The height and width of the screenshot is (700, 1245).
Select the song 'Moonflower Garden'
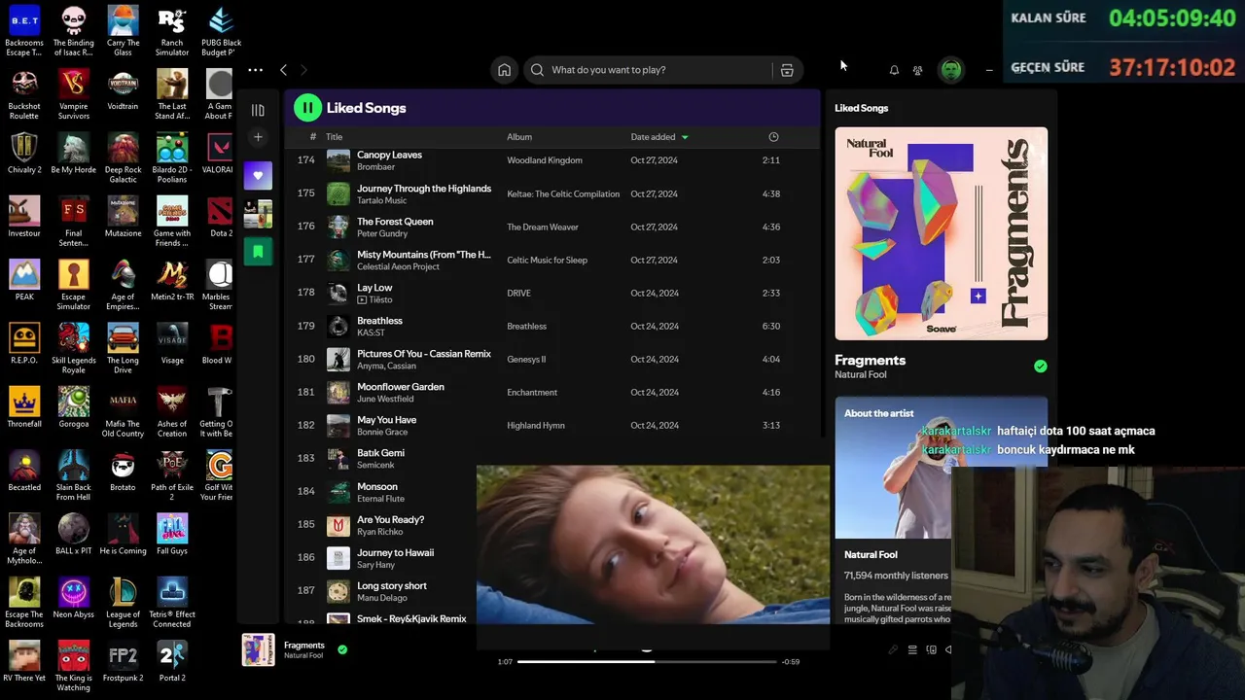(401, 387)
